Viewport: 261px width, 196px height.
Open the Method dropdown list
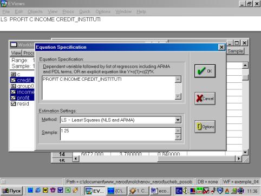pyautogui.click(x=178, y=120)
